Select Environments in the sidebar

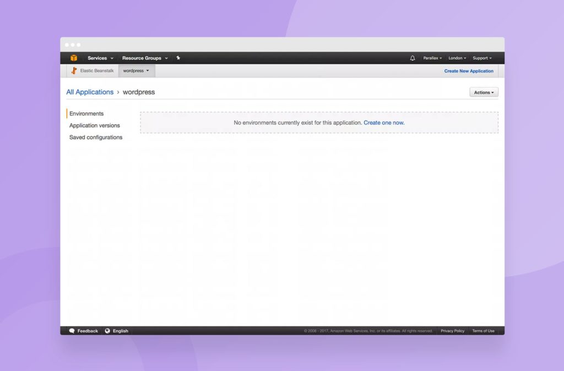86,114
